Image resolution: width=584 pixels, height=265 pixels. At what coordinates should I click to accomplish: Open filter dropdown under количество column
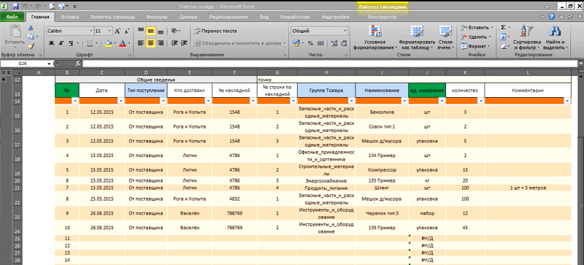click(480, 101)
